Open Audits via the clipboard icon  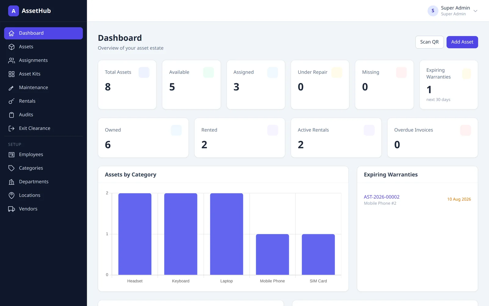[12, 115]
